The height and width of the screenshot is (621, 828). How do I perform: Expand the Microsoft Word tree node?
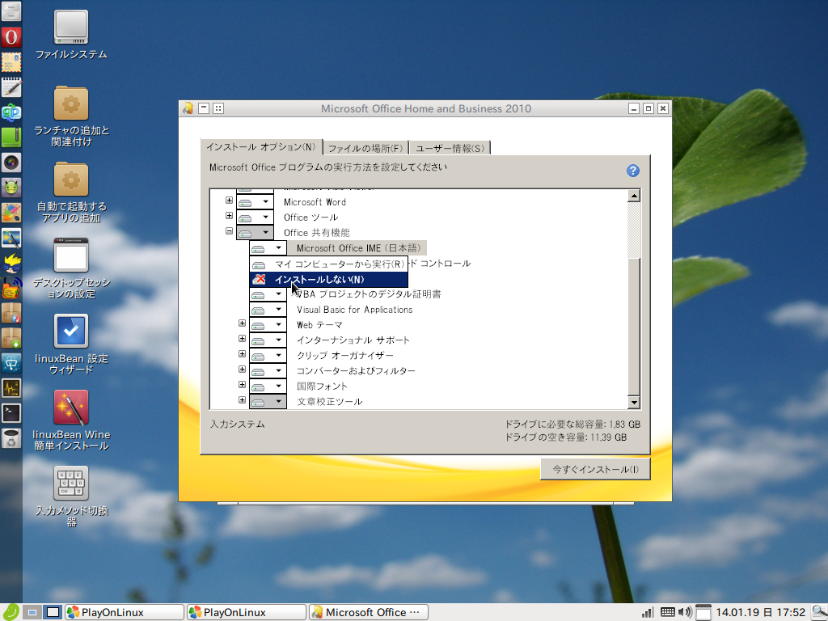pyautogui.click(x=229, y=201)
